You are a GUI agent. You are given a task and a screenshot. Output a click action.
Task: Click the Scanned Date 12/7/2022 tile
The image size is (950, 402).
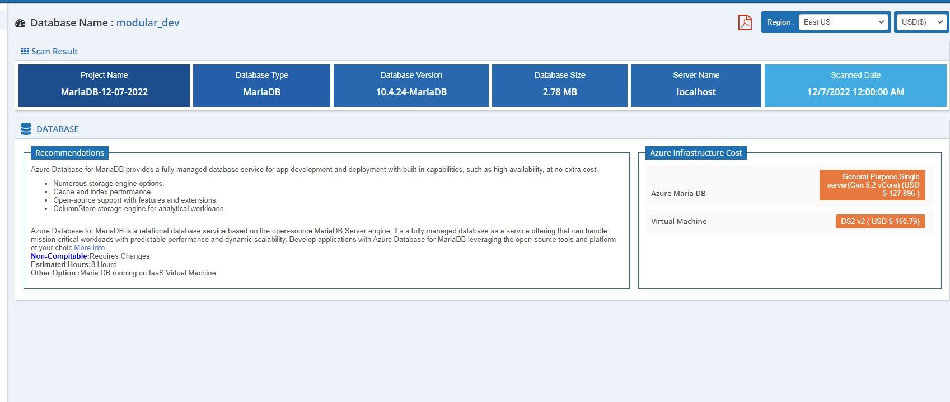point(855,85)
